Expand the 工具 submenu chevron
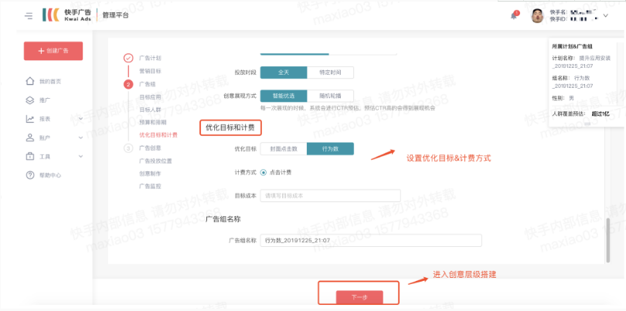Screen dimensions: 626x311 tap(80, 157)
